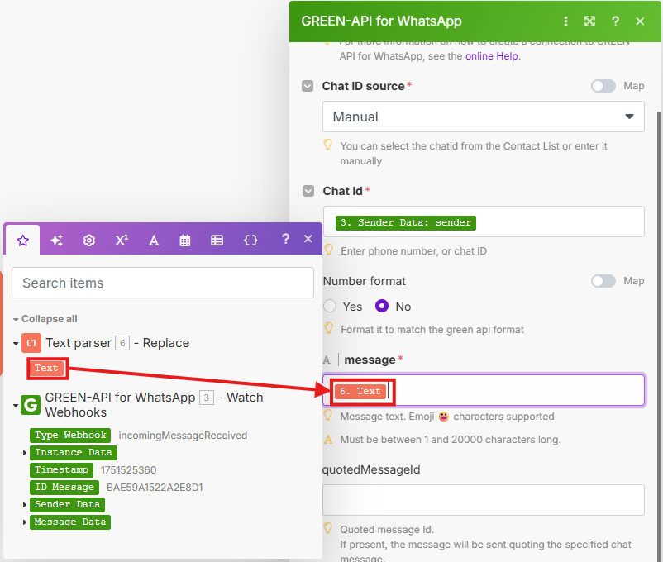
Task: Open the Chat ID source Manual dropdown
Action: click(483, 117)
